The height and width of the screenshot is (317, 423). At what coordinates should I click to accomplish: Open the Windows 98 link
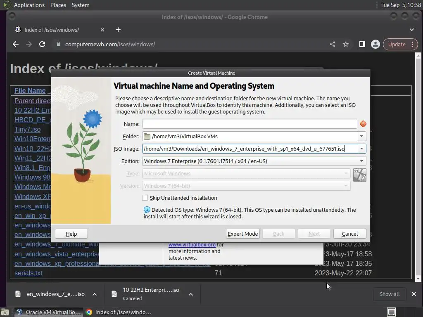click(32, 177)
